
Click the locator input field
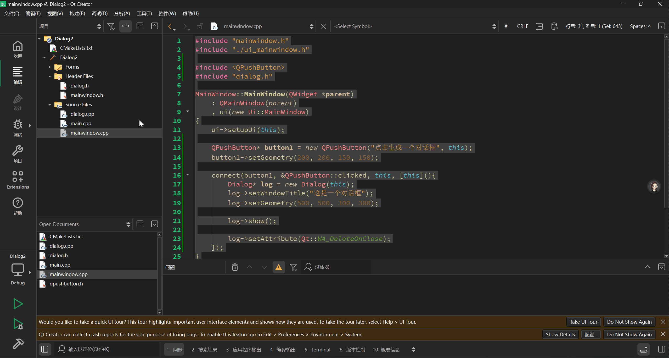[x=107, y=349]
